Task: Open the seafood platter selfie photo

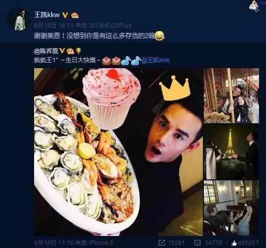Action: (118, 152)
